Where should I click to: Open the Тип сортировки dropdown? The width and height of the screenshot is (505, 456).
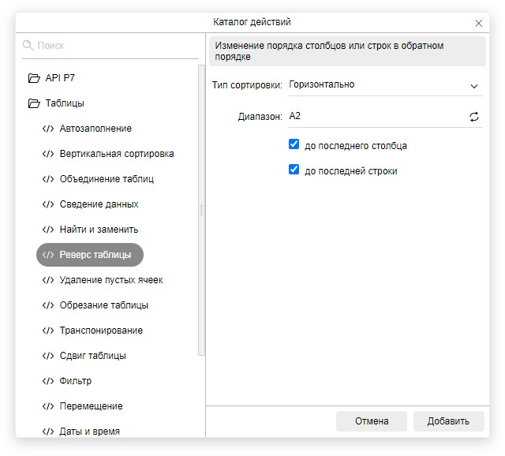[x=384, y=85]
